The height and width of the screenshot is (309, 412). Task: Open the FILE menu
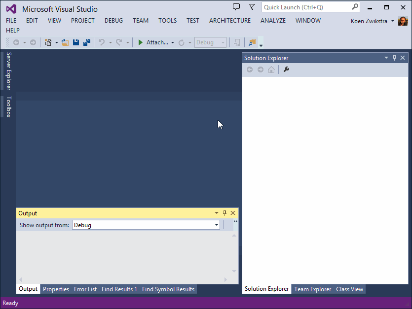pos(11,21)
